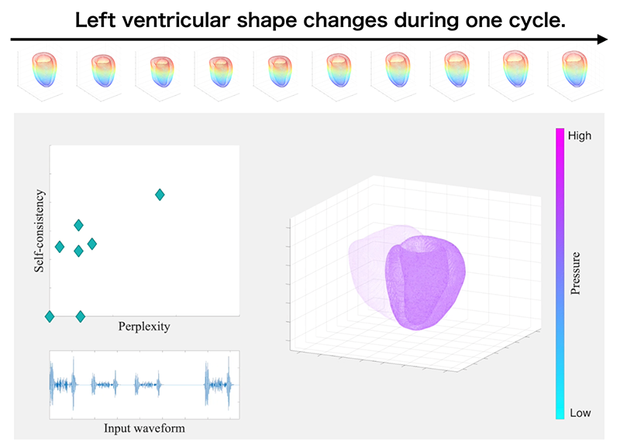Click the Low end of pressure colorbar
620x447 pixels.
(x=560, y=413)
